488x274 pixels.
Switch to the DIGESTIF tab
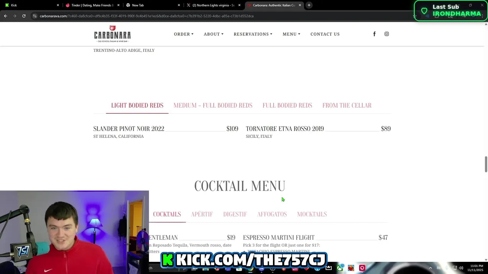(235, 214)
